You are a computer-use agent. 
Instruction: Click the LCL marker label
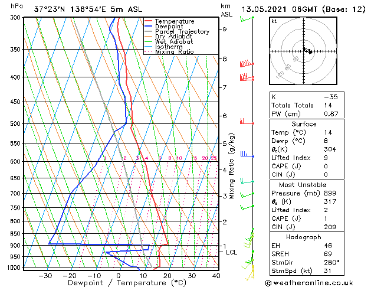click(x=232, y=252)
